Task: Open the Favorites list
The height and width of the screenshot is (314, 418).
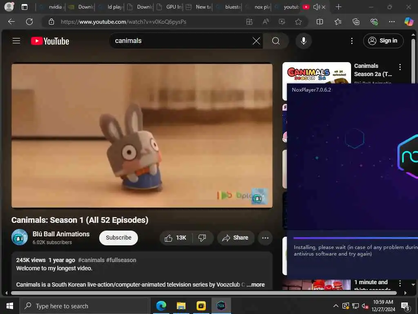Action: point(338,22)
